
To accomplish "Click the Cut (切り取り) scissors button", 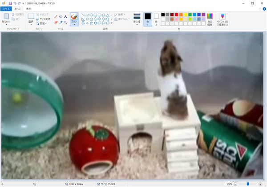I will (18, 15).
